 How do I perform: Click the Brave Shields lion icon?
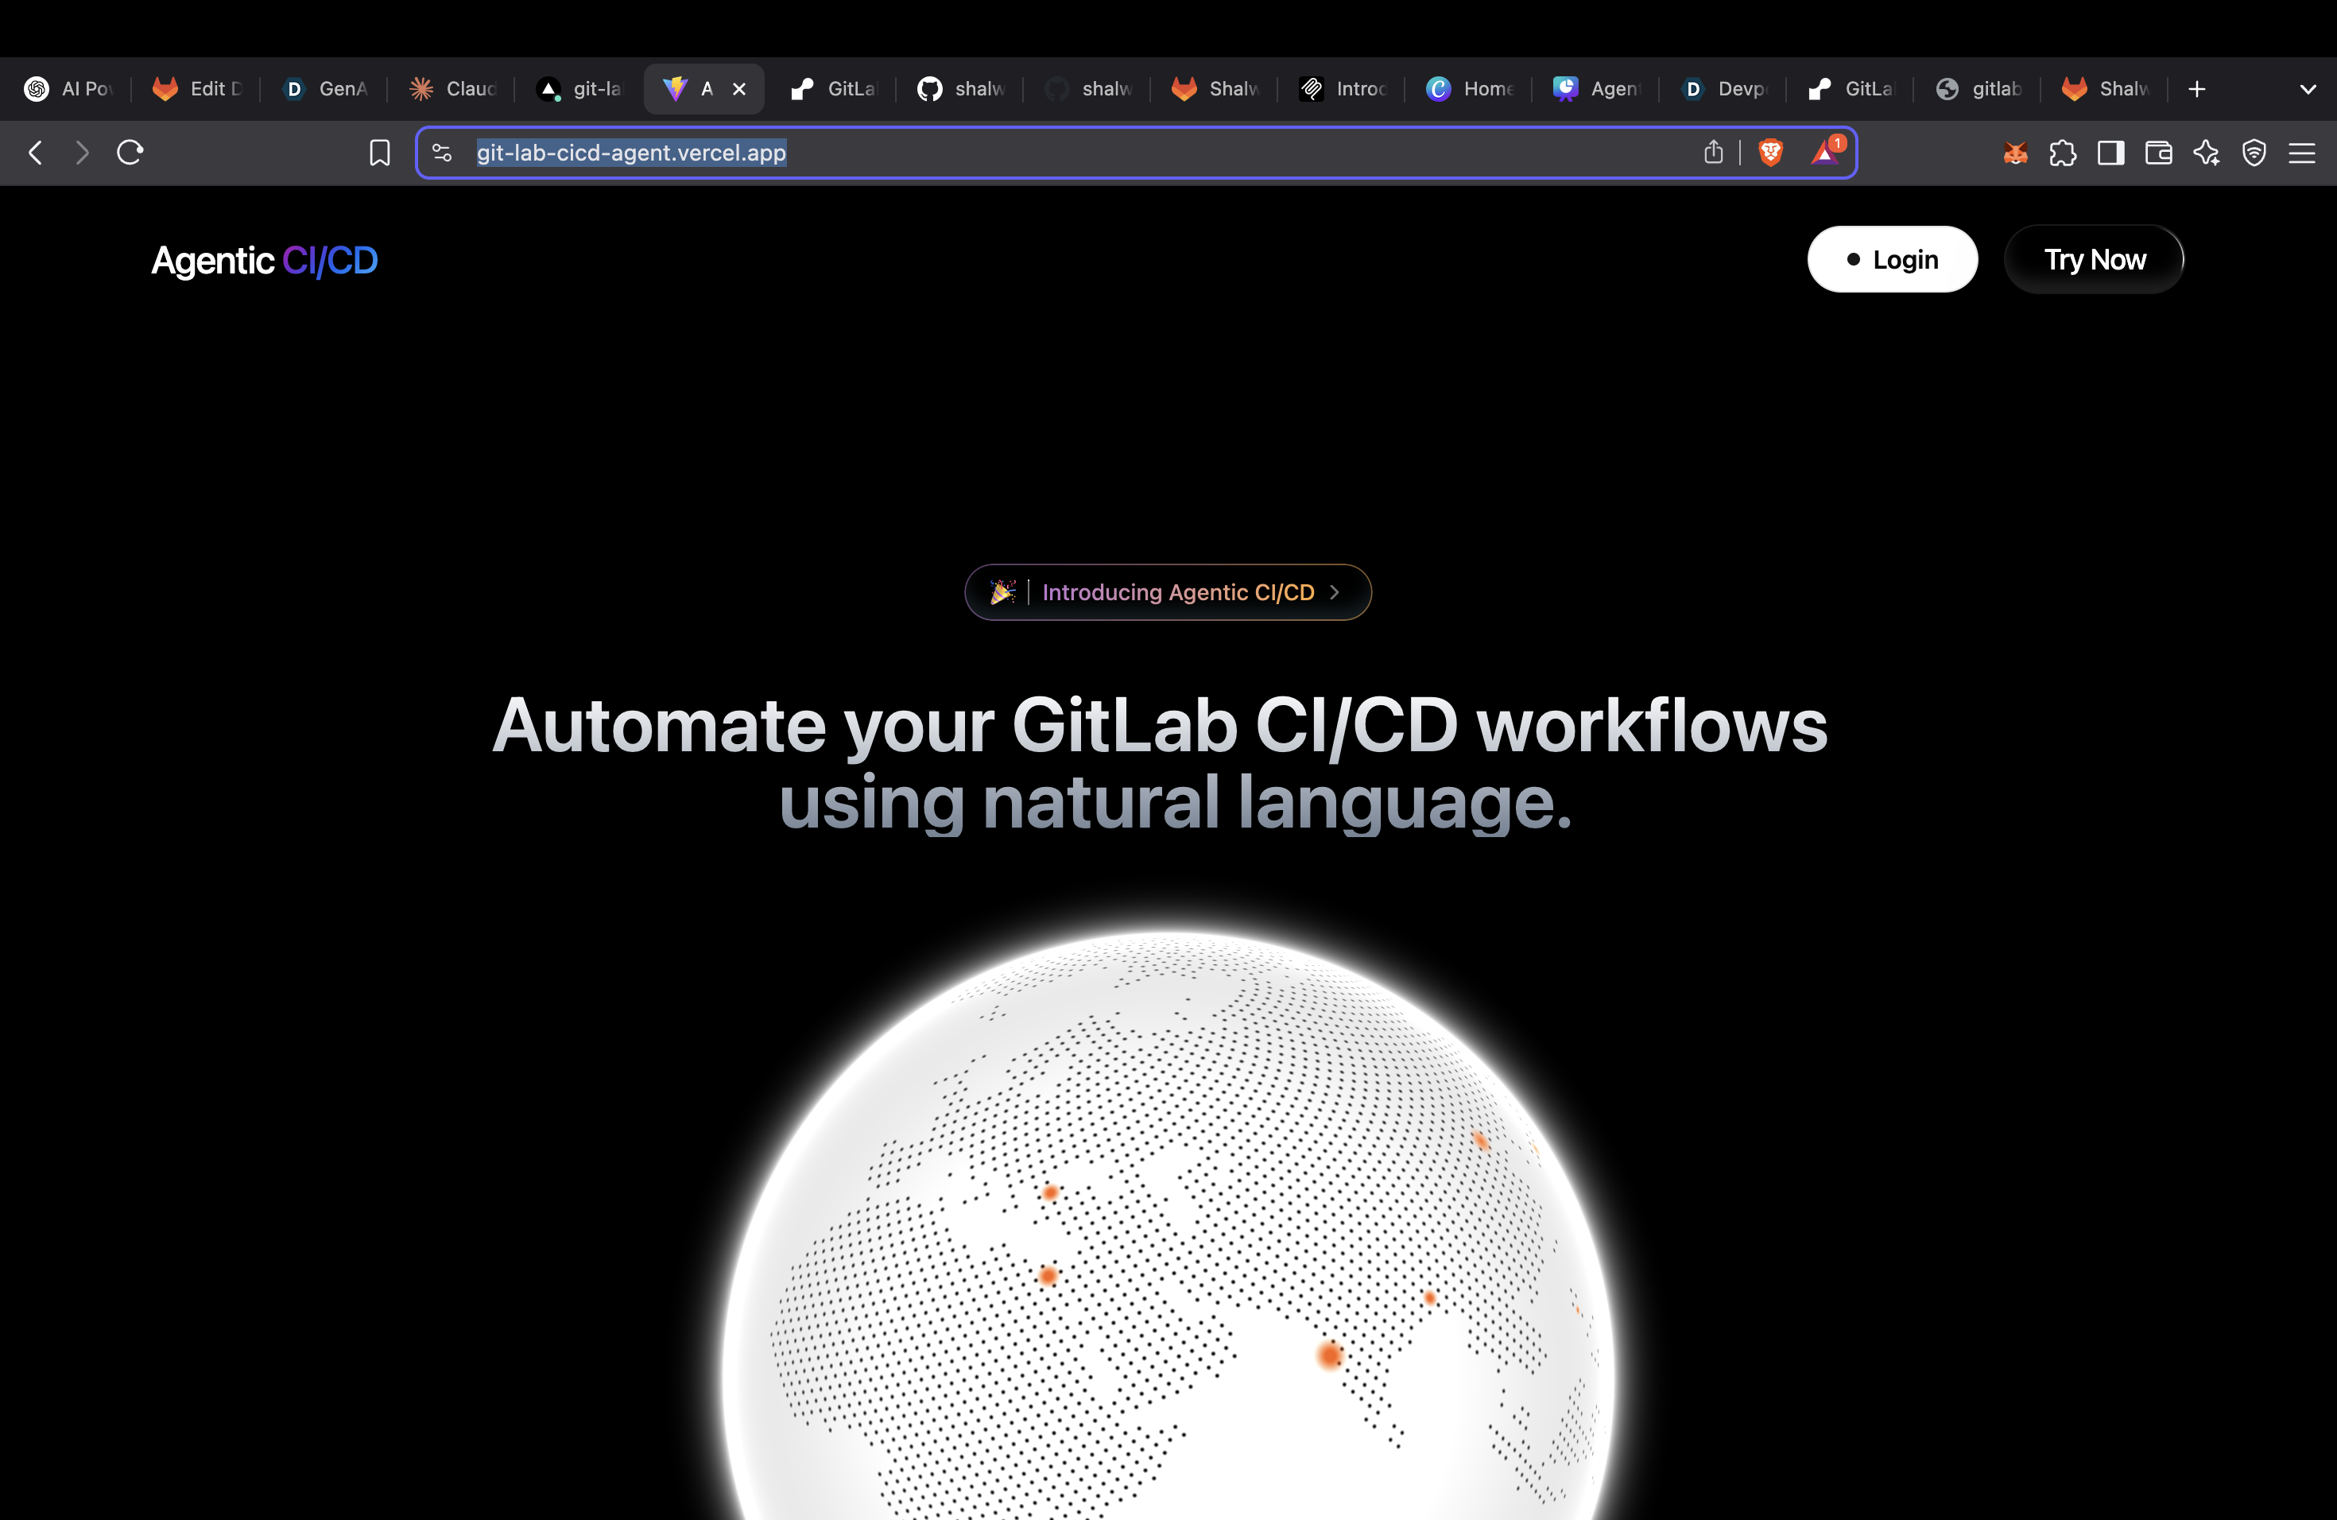[x=1770, y=152]
